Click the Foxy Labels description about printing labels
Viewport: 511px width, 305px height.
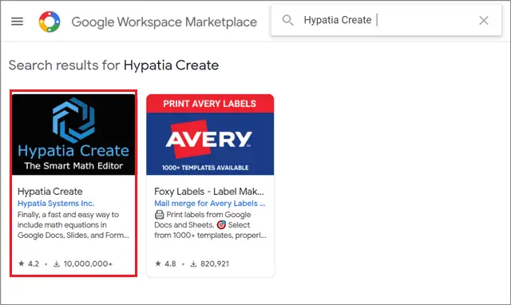tap(210, 225)
